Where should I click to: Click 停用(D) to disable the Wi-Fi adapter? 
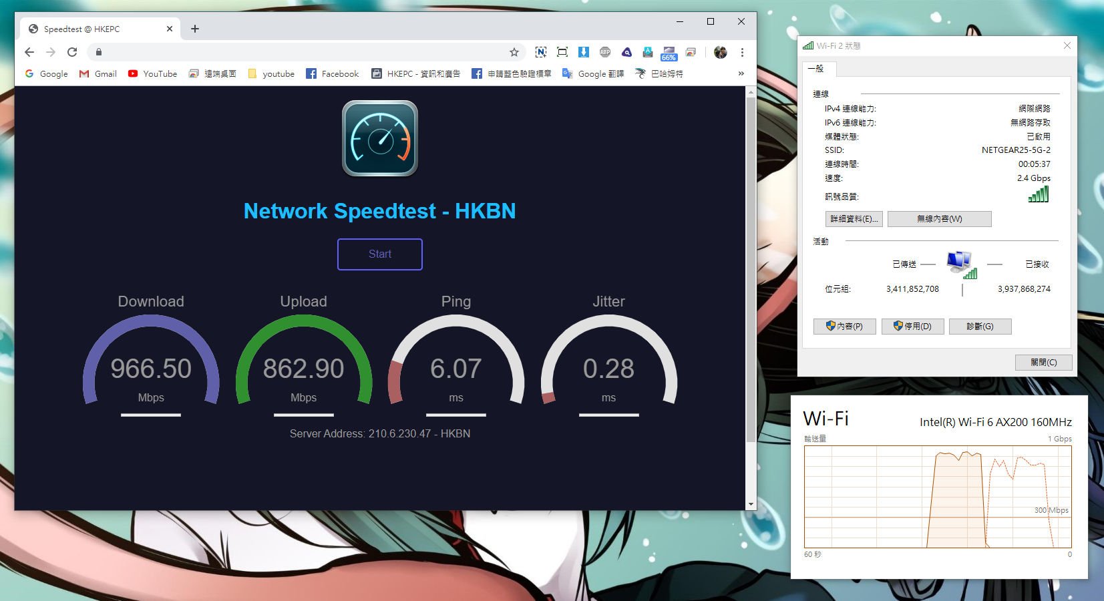click(x=913, y=327)
